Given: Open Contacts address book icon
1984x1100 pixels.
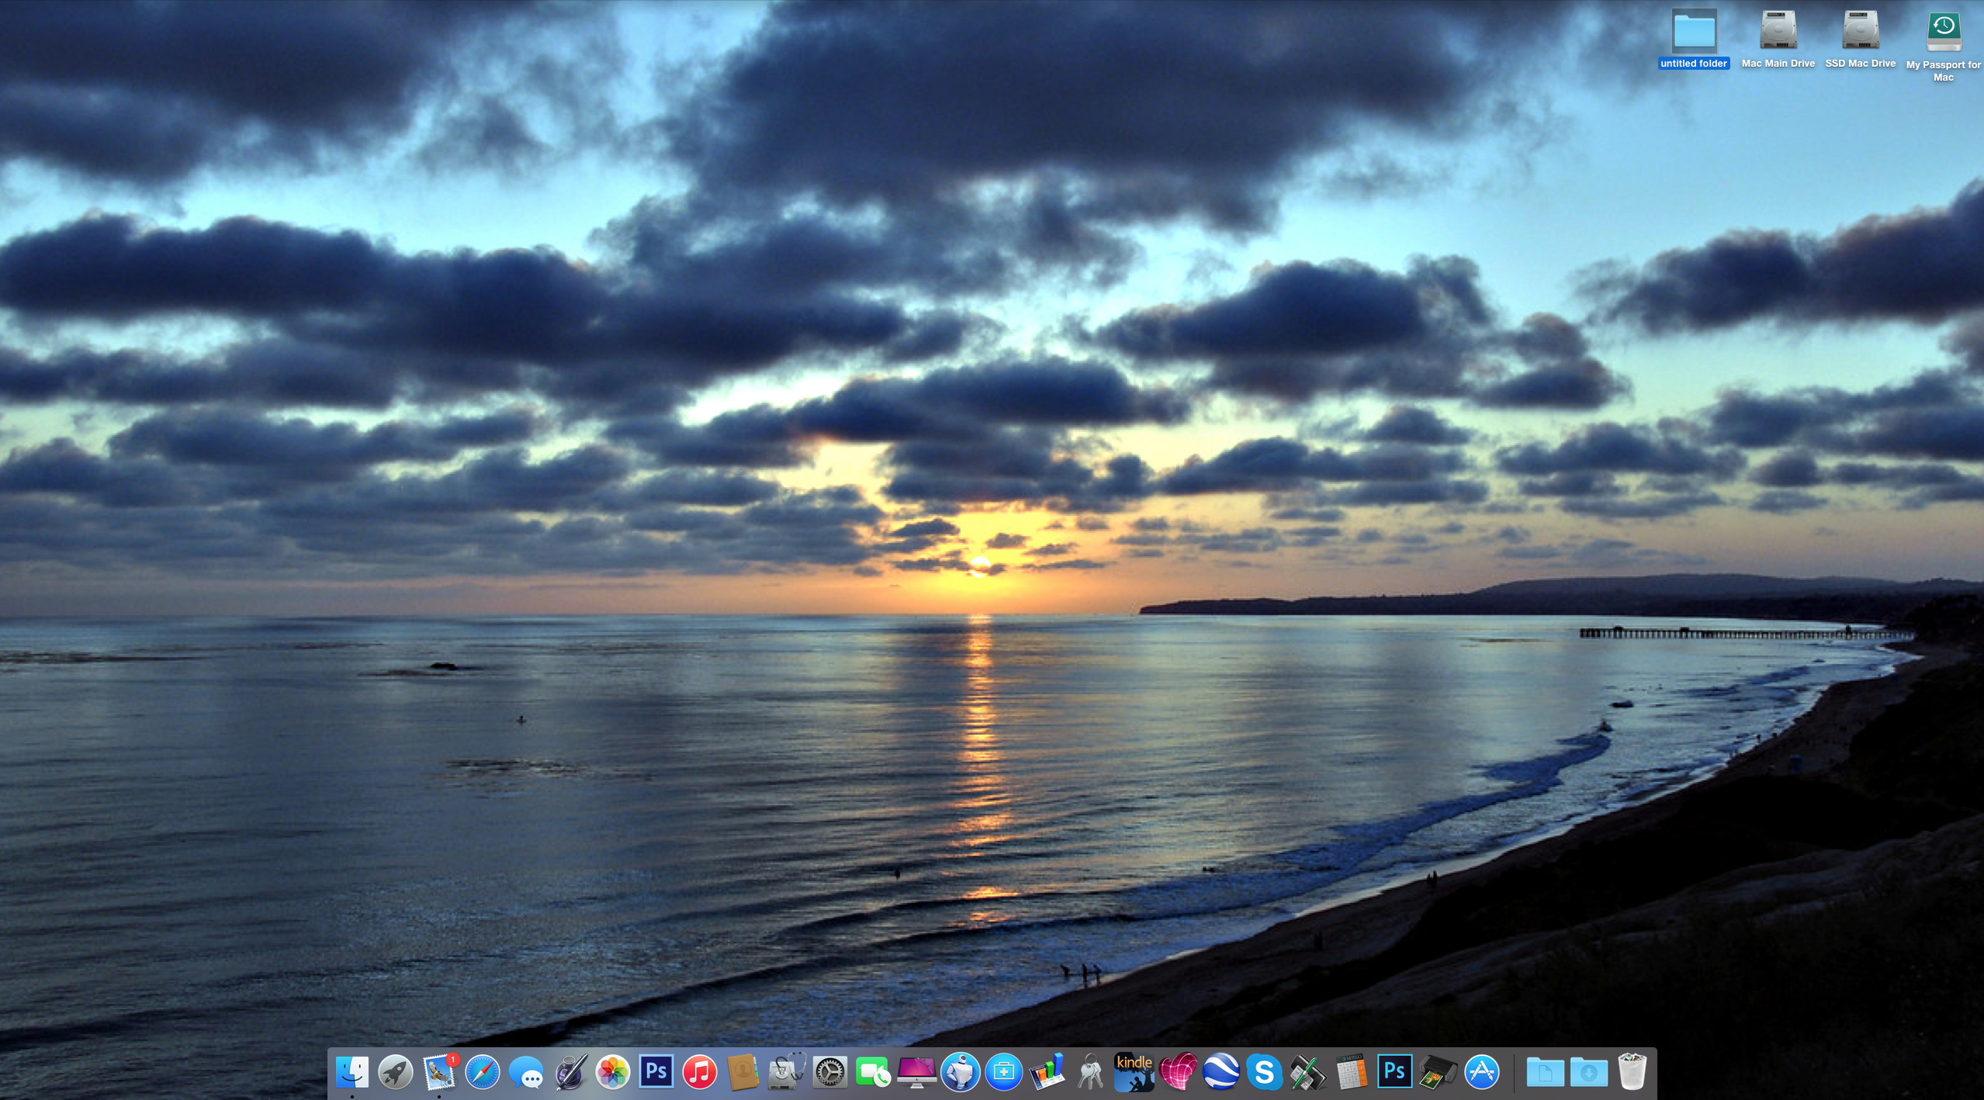Looking at the screenshot, I should pyautogui.click(x=743, y=1072).
